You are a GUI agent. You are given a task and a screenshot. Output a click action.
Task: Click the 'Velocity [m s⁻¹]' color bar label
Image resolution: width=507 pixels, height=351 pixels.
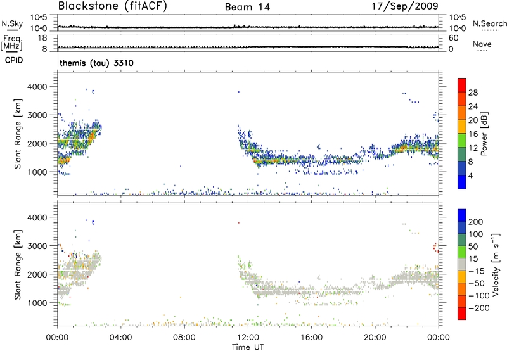[496, 264]
